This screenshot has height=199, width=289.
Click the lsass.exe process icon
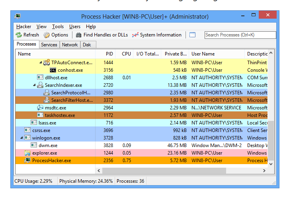(x=34, y=122)
